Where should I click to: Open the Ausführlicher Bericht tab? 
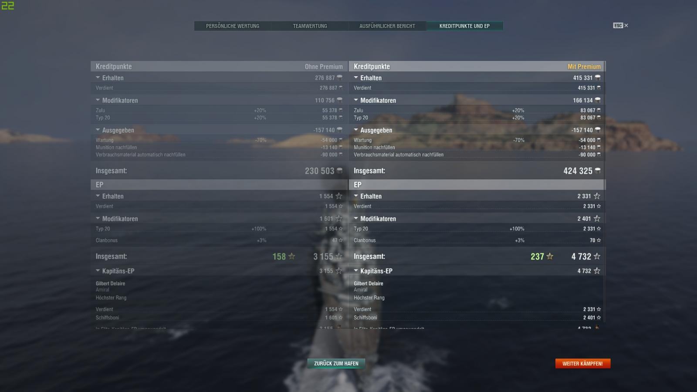coord(387,26)
